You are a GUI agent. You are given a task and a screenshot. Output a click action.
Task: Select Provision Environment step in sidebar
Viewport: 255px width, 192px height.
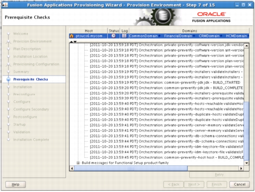pos(32,41)
